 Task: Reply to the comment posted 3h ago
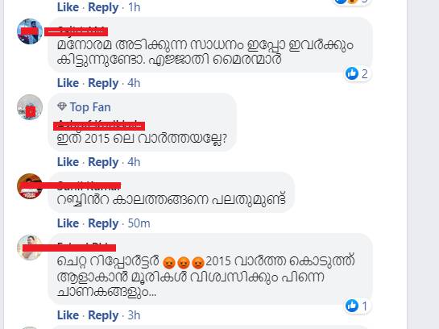(x=103, y=315)
